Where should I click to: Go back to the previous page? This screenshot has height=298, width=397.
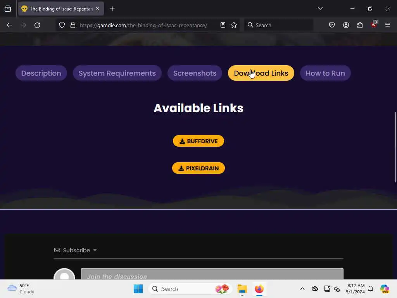(x=9, y=25)
